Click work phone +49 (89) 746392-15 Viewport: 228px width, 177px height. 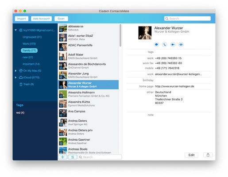(x=168, y=58)
